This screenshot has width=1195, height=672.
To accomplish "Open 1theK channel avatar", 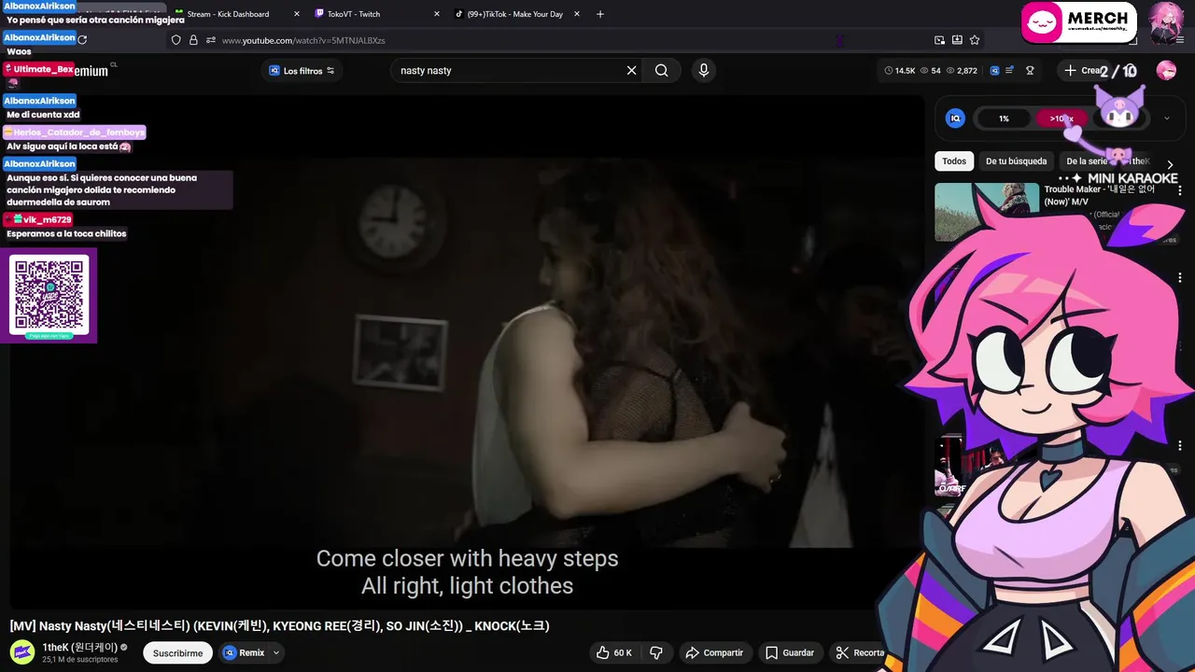I will click(22, 652).
